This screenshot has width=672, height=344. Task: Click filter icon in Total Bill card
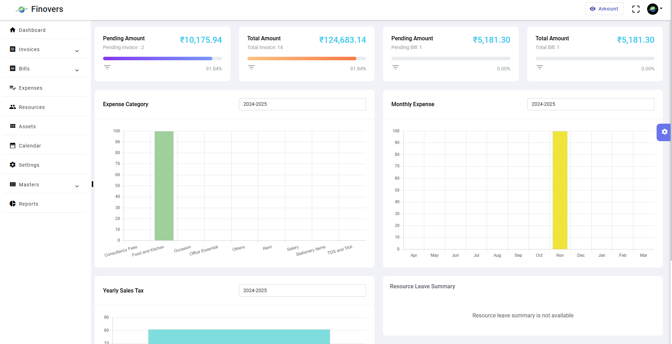(x=540, y=67)
